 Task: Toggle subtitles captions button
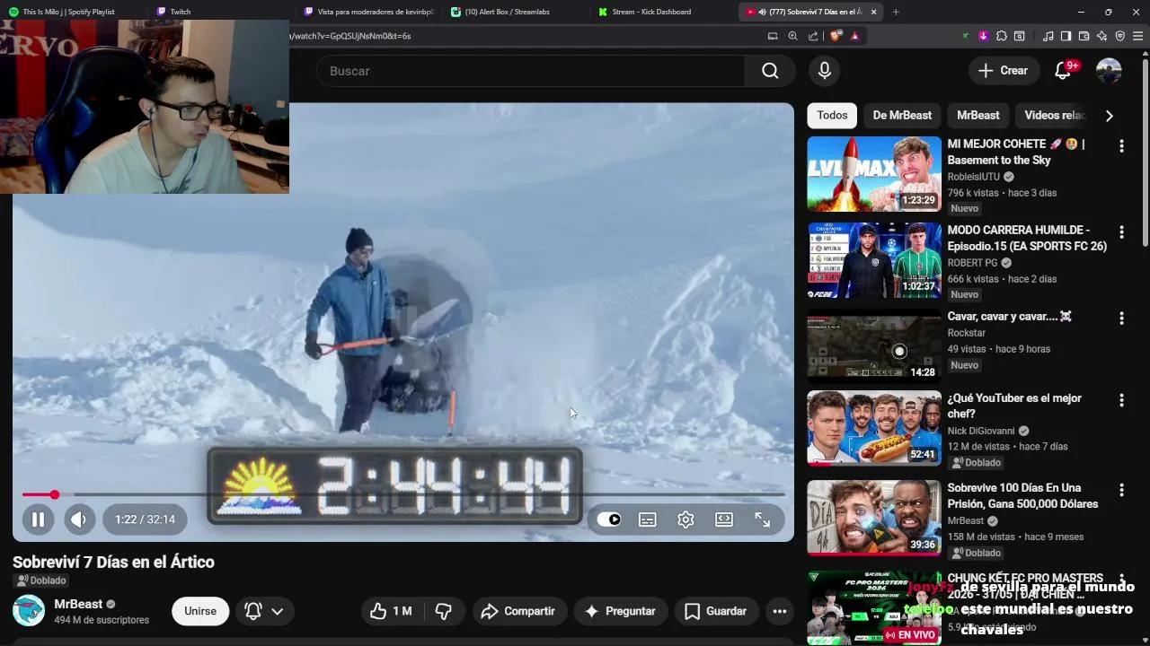[x=647, y=519]
